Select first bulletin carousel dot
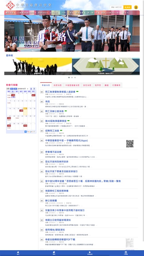Screen dimensions: 144x256 [69, 77]
